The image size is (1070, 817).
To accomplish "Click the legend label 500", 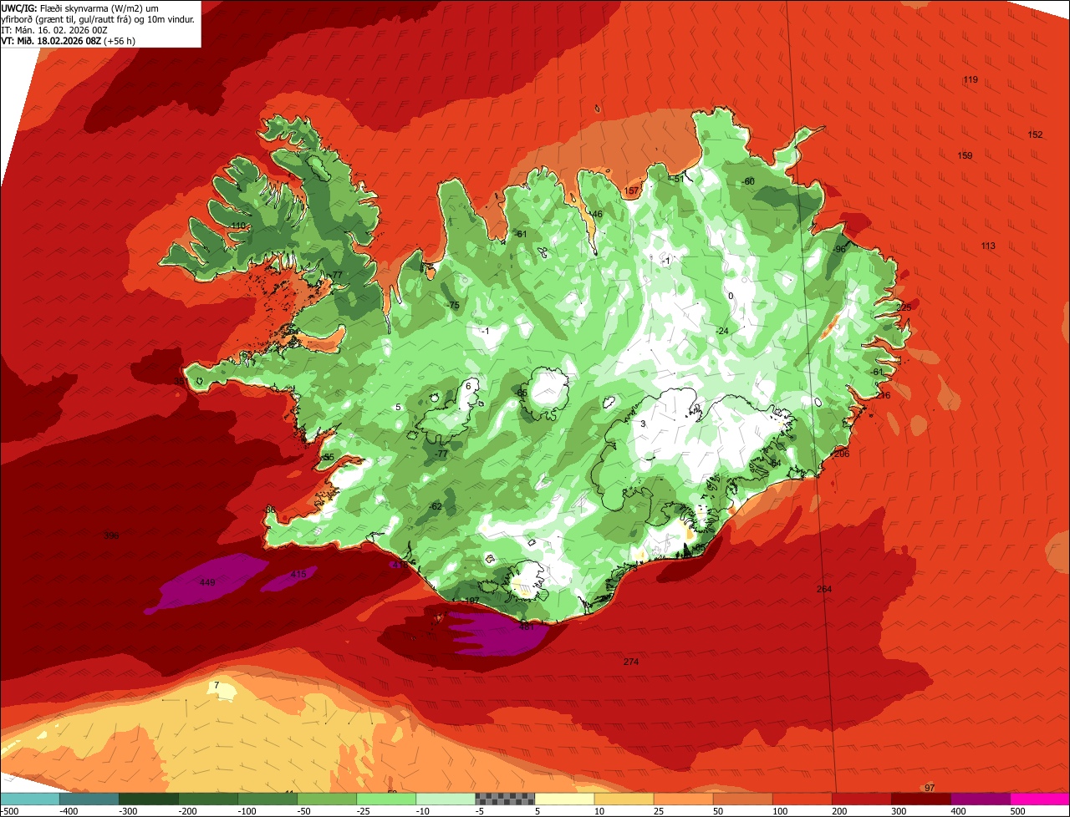I will coord(1017,811).
